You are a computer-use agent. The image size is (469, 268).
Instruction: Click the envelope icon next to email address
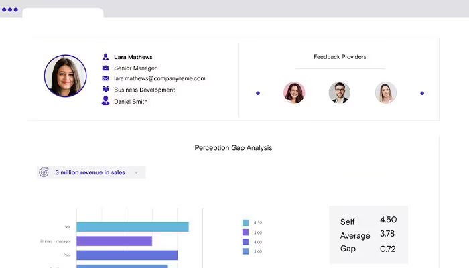coord(105,78)
